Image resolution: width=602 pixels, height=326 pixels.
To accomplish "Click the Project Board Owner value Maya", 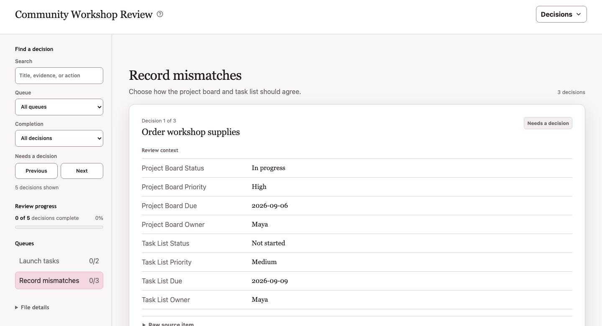I will tap(260, 224).
